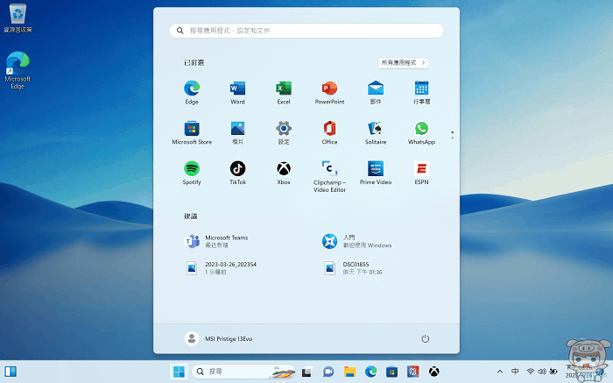This screenshot has height=383, width=613.
Task: Open the ESPN app
Action: [421, 173]
